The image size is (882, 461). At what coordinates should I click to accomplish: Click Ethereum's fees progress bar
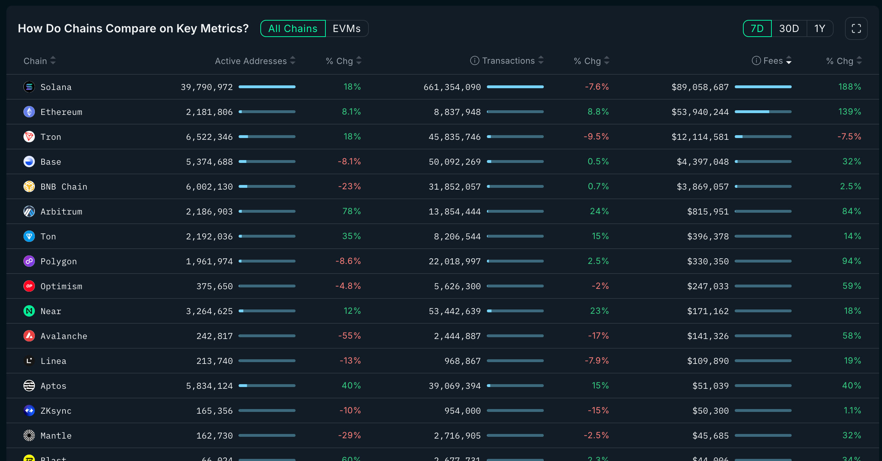click(x=763, y=112)
